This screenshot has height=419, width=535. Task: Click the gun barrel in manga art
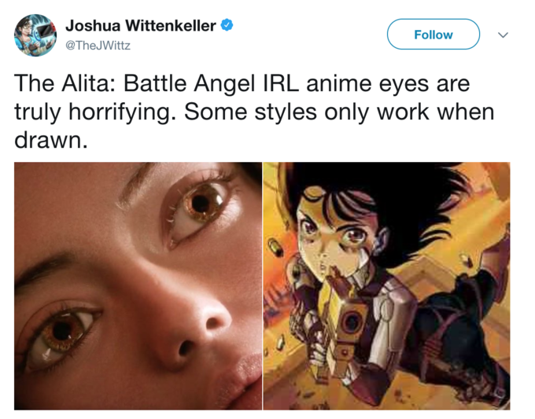point(352,322)
